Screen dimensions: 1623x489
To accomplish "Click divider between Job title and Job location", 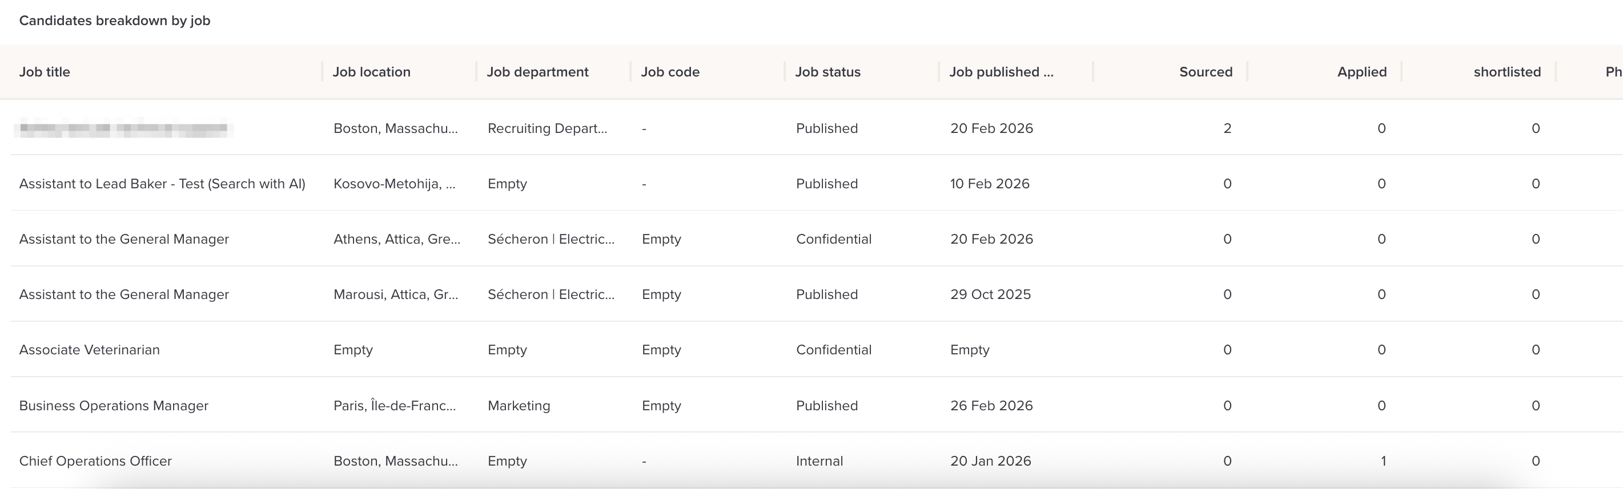I will pyautogui.click(x=322, y=72).
